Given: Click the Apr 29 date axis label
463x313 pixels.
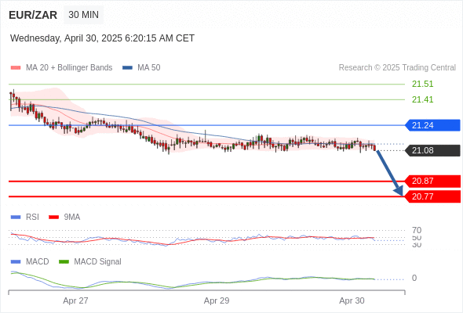Looking at the screenshot, I should click(217, 300).
